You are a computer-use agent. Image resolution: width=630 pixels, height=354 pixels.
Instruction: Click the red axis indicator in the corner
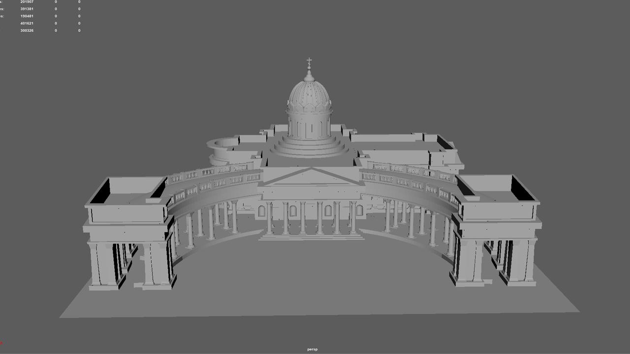(1, 343)
